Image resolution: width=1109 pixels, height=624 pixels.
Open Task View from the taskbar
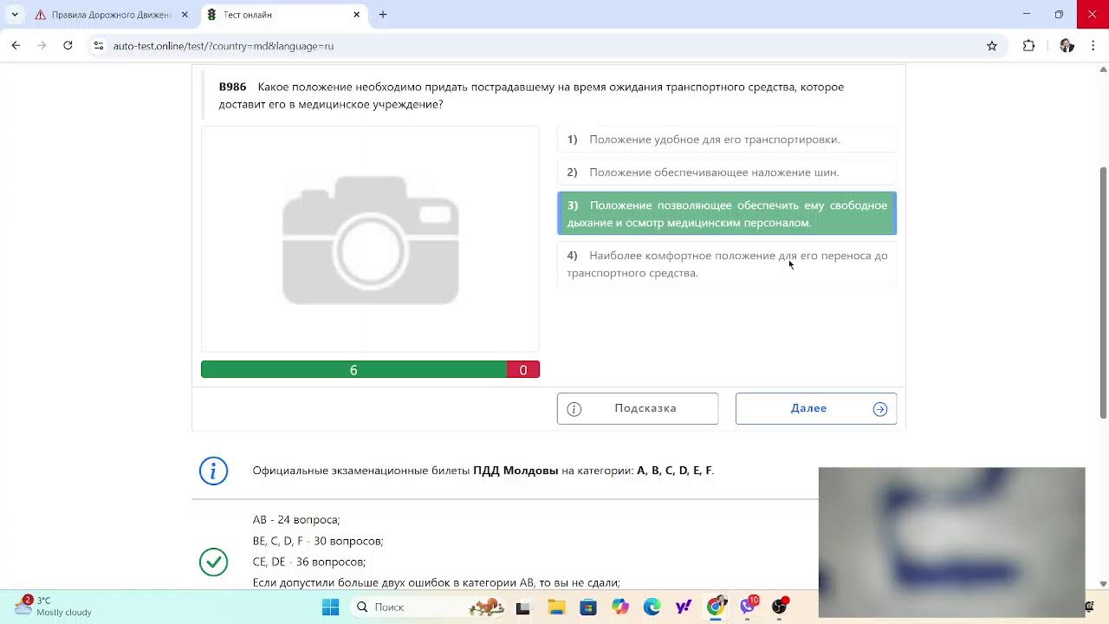522,608
